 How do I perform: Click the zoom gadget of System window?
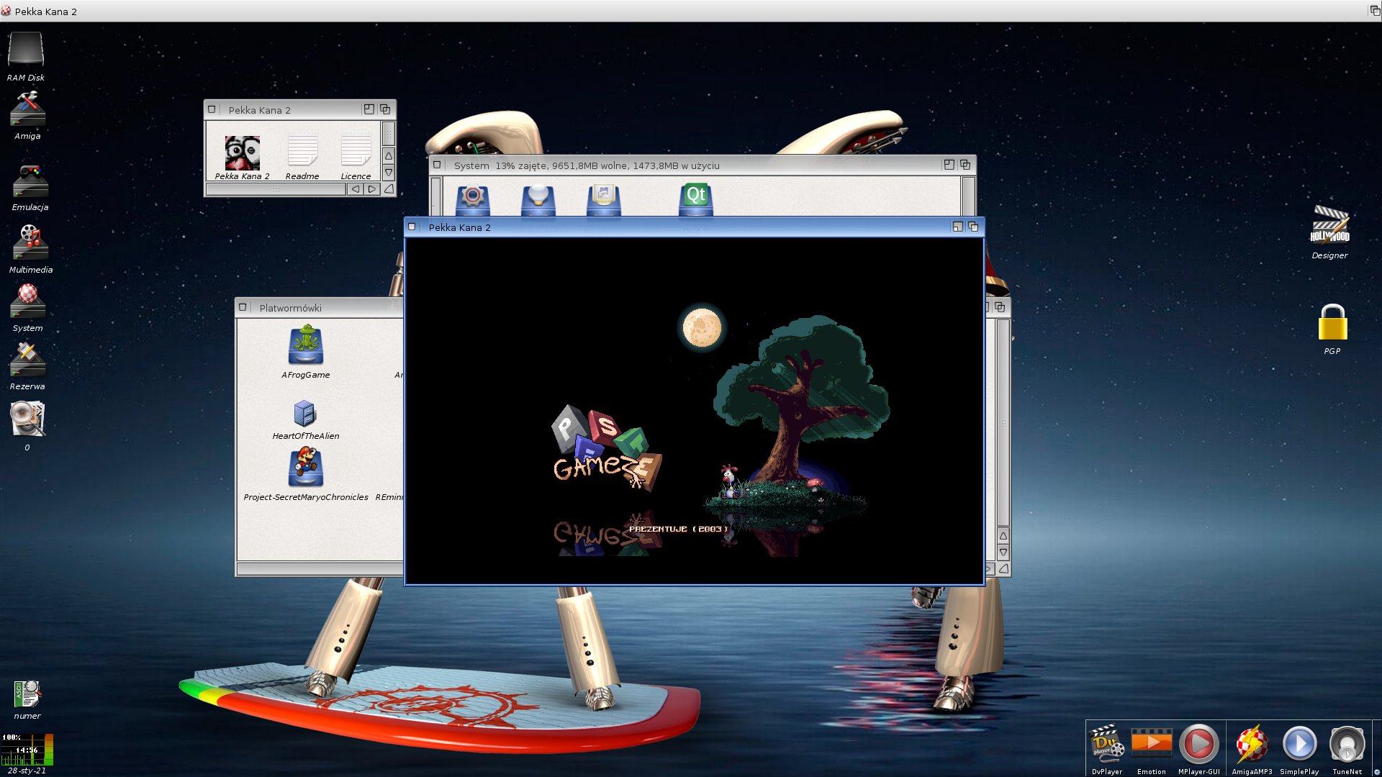949,165
